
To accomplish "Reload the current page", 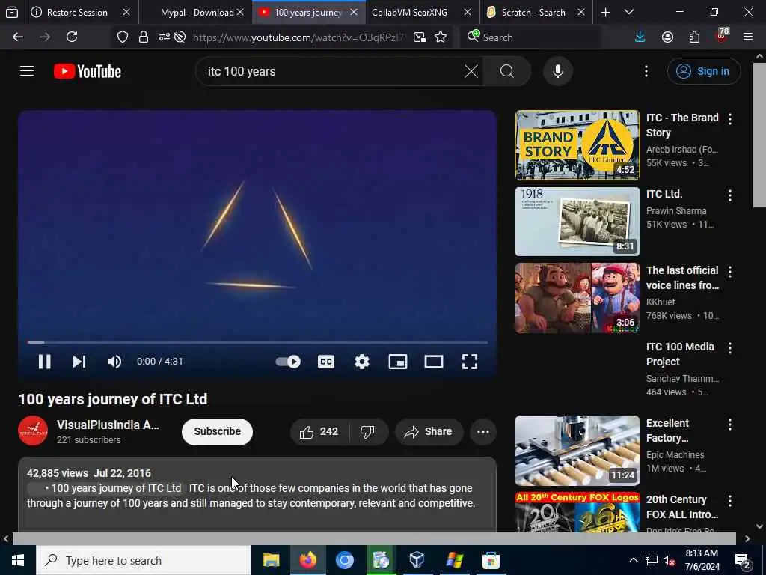I will point(72,37).
